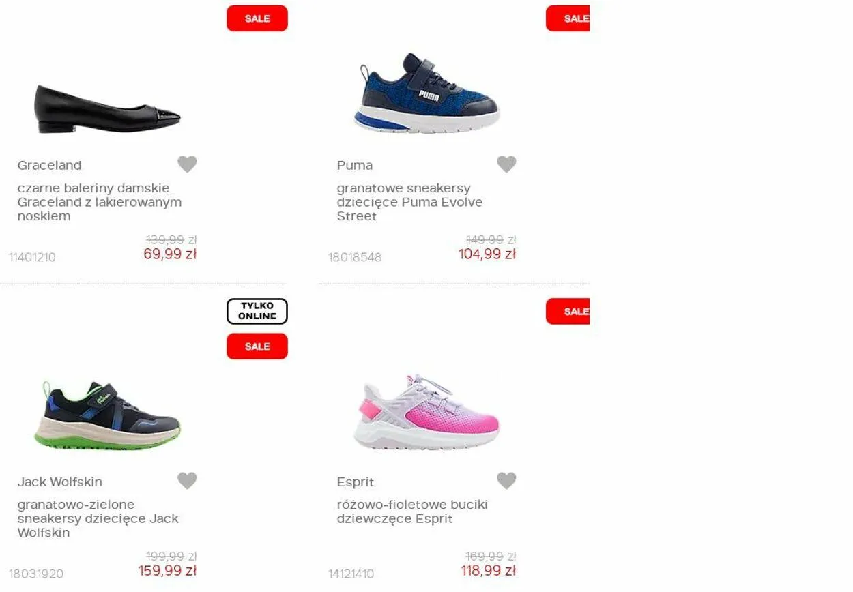Open 'granatowe sneakersy dziecięce Puma Evolve Street' link
This screenshot has height=592, width=853.
(x=409, y=202)
